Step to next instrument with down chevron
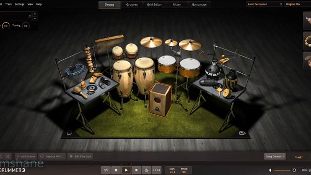The height and width of the screenshot is (175, 311). point(35,18)
